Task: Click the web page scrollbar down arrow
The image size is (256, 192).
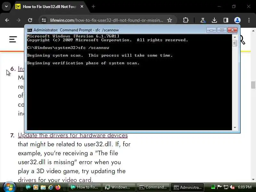Action: click(253, 180)
